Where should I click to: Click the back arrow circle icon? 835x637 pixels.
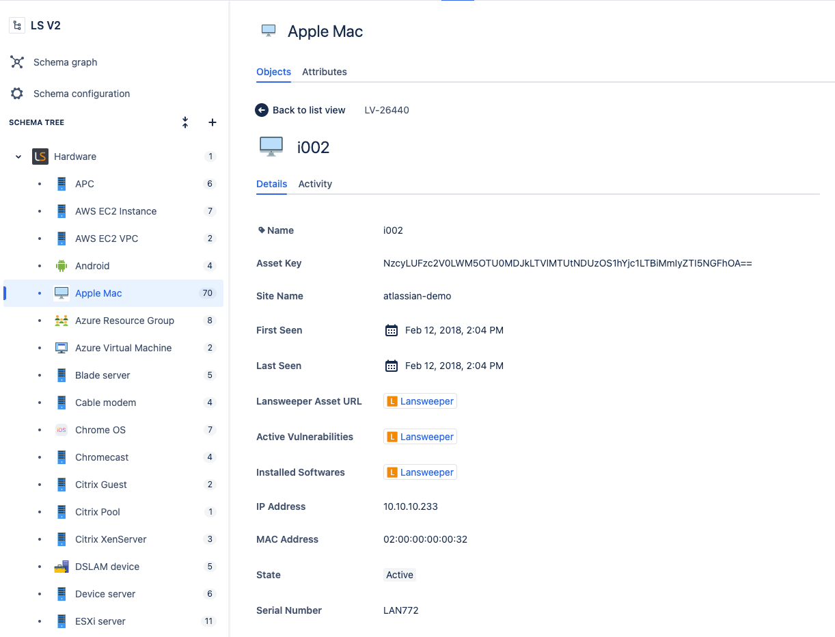click(262, 110)
